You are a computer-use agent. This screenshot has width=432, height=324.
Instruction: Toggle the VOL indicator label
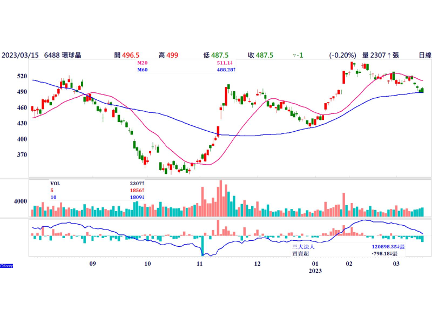click(55, 184)
